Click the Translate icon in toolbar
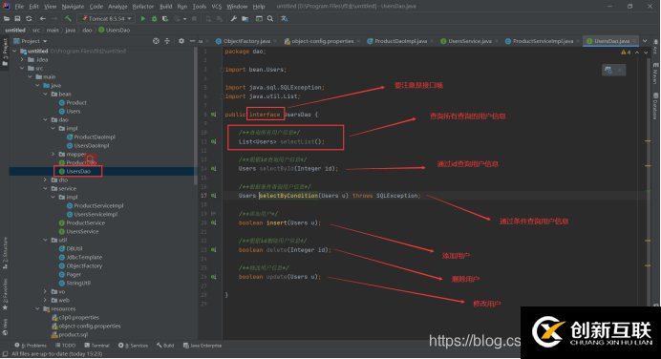 point(285,18)
